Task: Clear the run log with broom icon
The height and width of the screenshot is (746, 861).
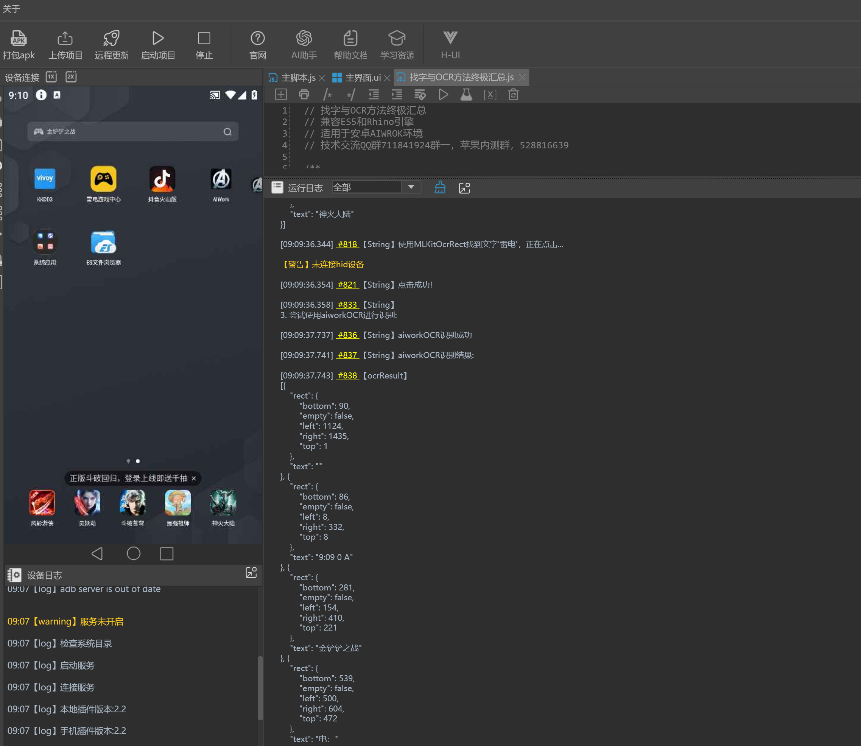Action: coord(440,188)
